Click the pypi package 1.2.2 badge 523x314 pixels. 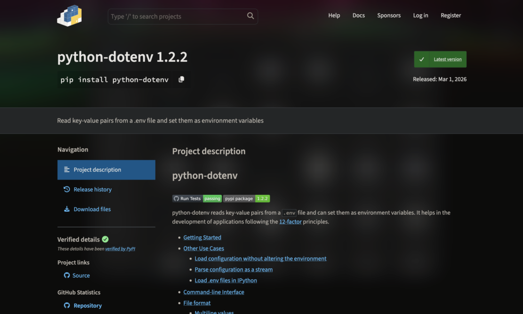(x=247, y=198)
